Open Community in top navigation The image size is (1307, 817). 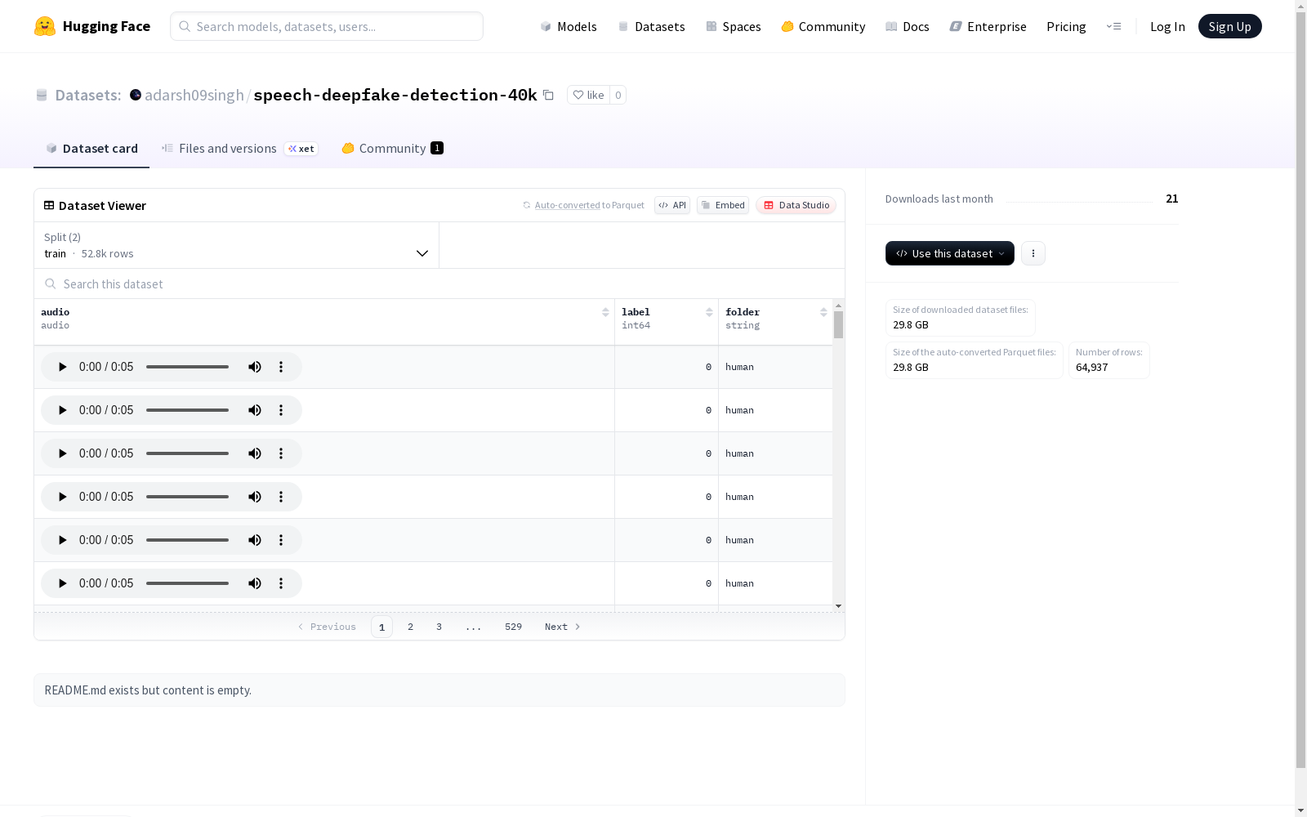coord(823,26)
